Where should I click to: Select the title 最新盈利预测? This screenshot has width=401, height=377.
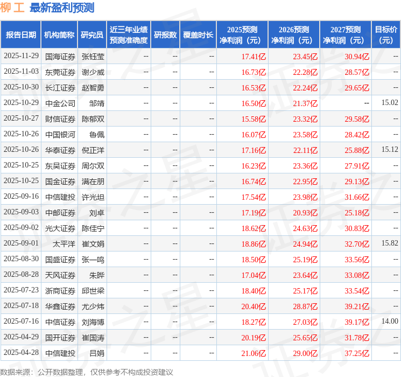tap(62, 8)
